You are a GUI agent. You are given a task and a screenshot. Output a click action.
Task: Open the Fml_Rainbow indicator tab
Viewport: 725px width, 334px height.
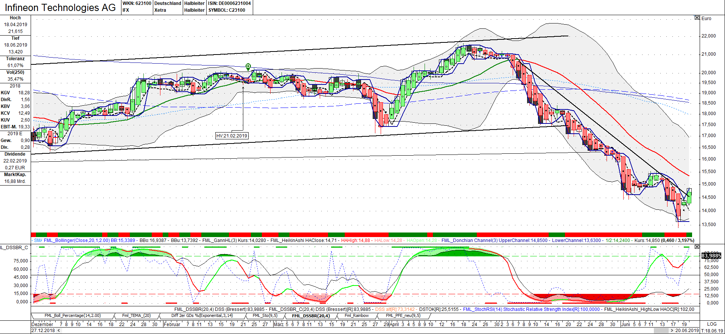[356, 315]
